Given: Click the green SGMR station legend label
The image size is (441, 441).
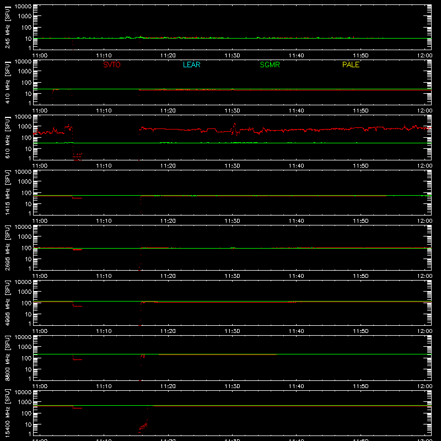Looking at the screenshot, I should click(x=270, y=64).
